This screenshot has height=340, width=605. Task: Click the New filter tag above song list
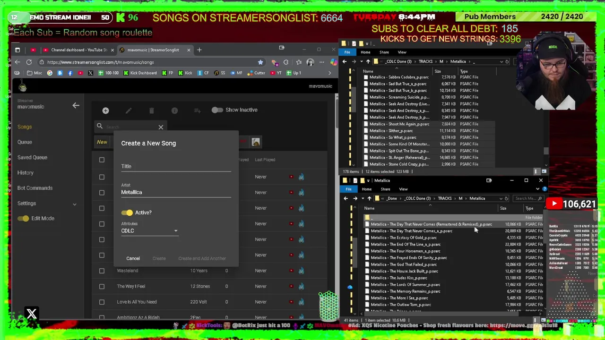pos(102,142)
